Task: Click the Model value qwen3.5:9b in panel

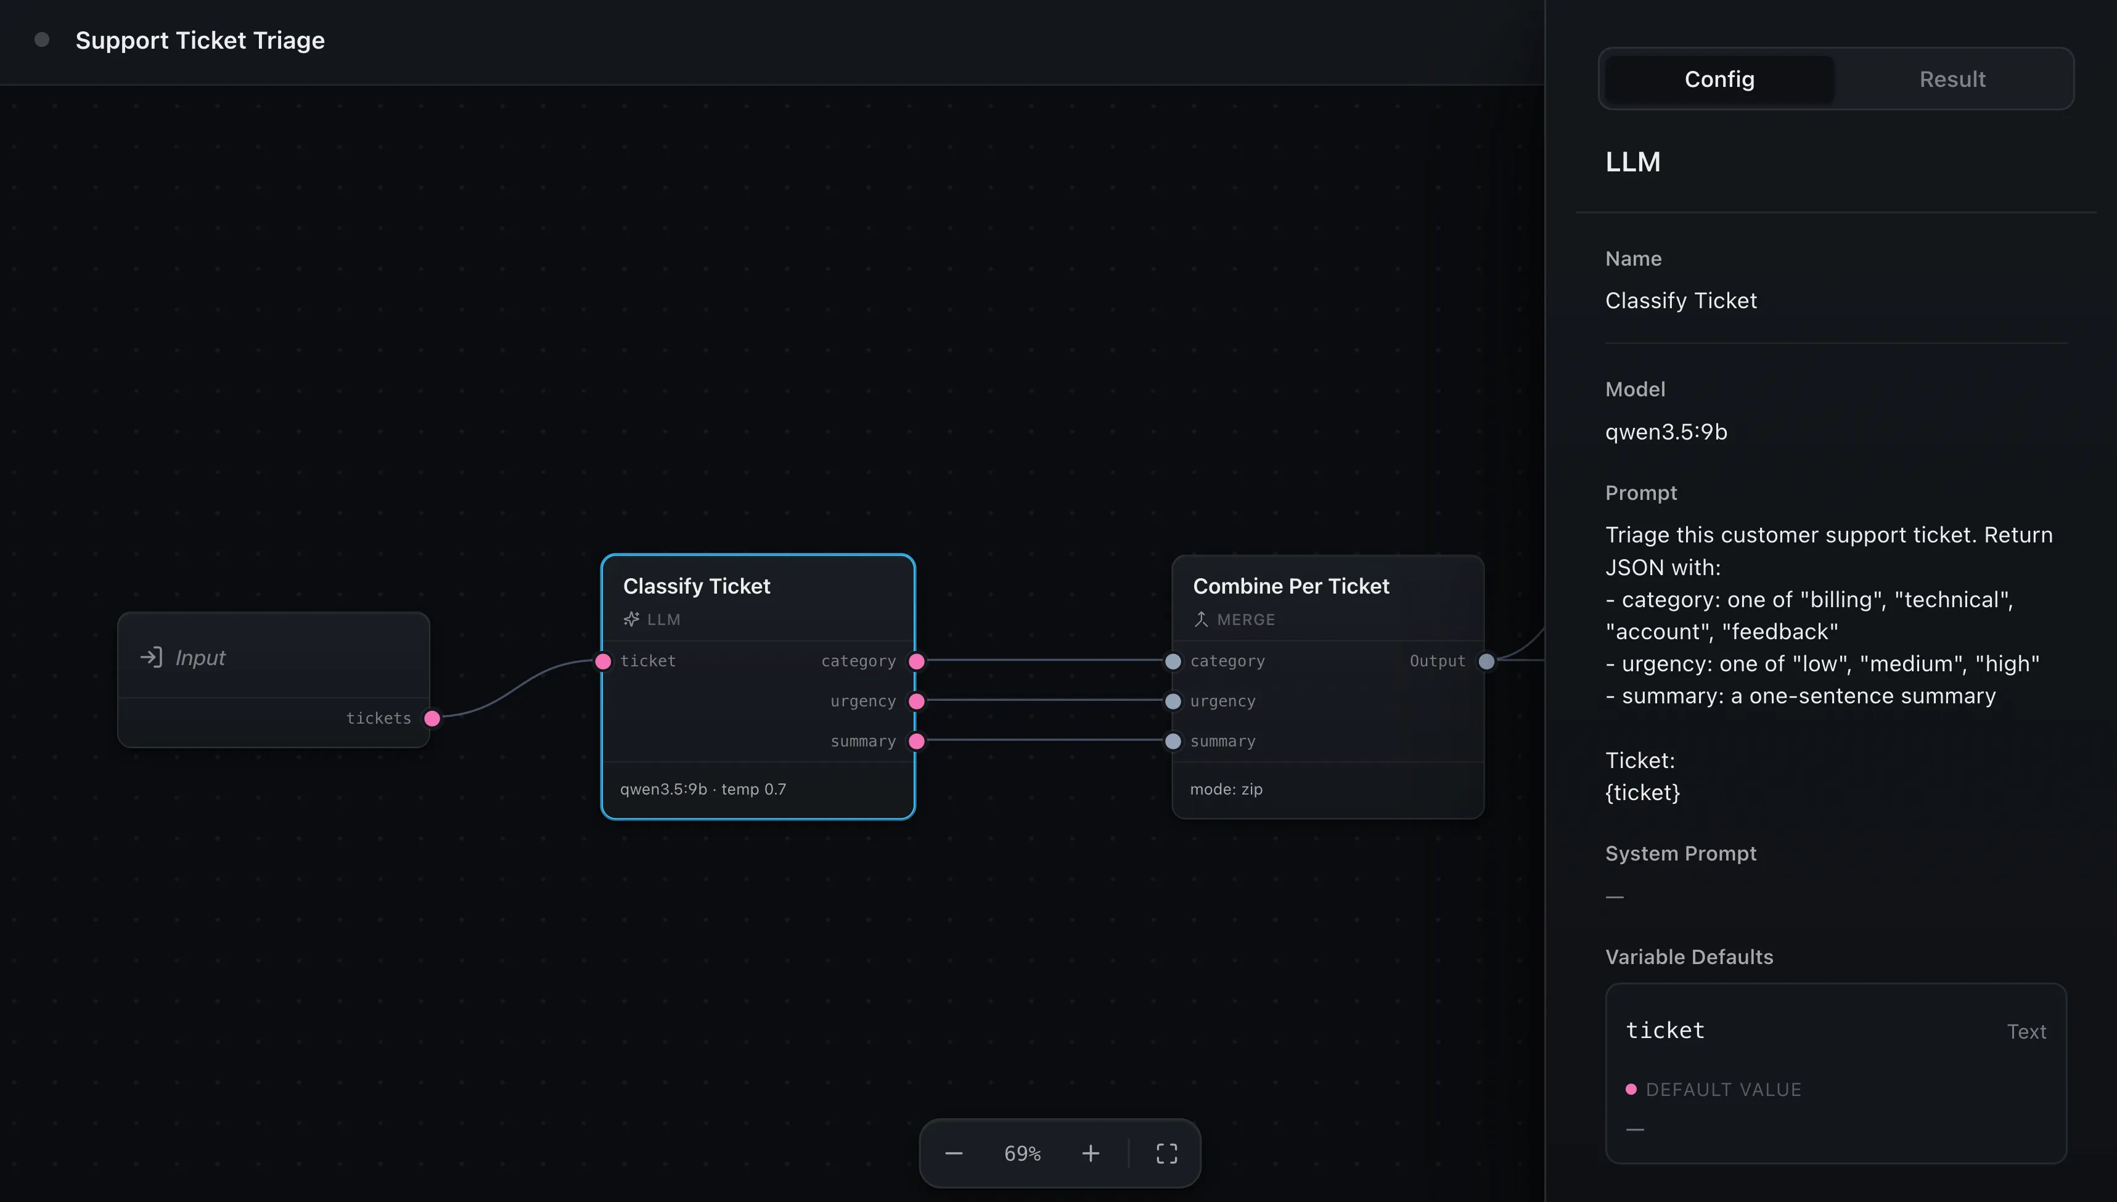Action: 1666,431
